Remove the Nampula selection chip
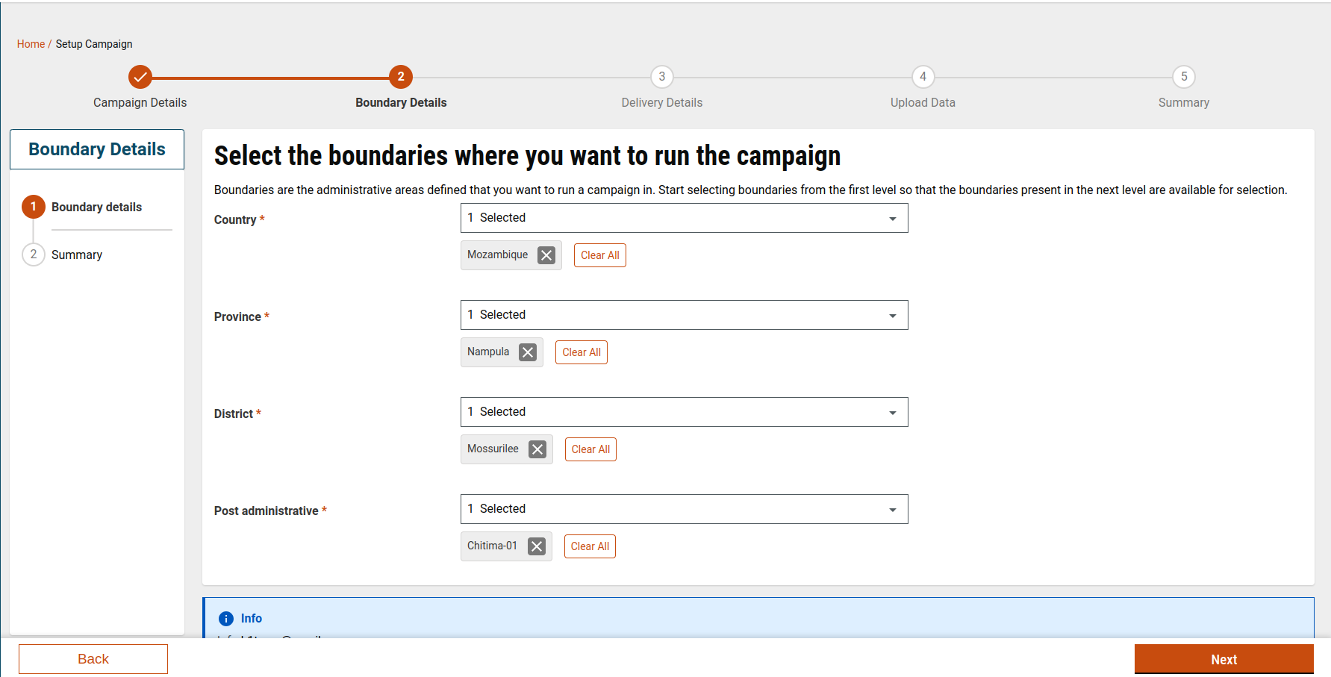Image resolution: width=1331 pixels, height=677 pixels. click(x=528, y=352)
